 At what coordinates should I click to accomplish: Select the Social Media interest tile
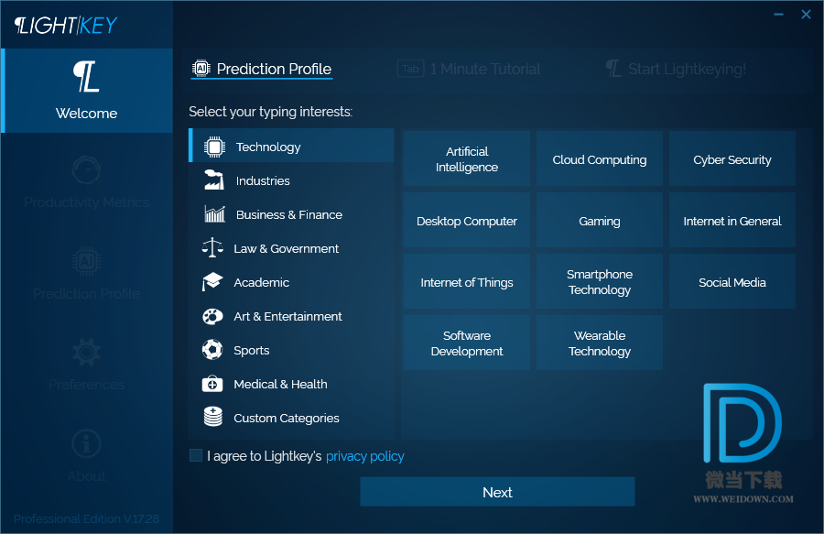[x=732, y=282]
